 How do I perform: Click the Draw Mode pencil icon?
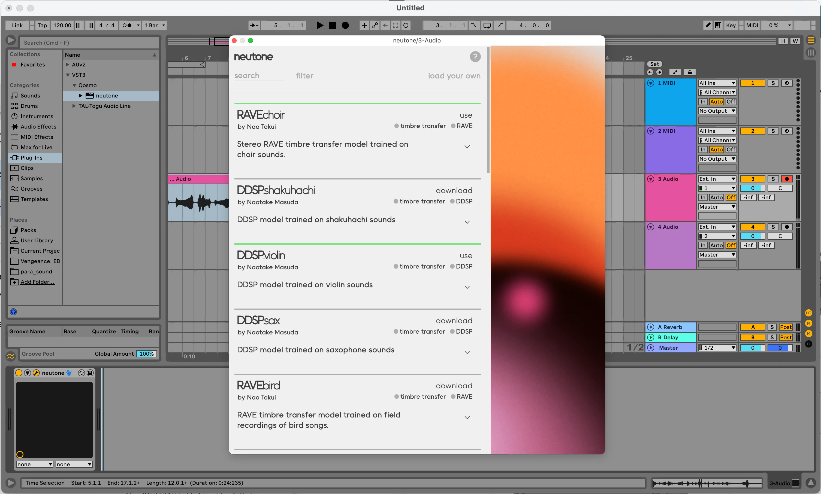pos(708,25)
